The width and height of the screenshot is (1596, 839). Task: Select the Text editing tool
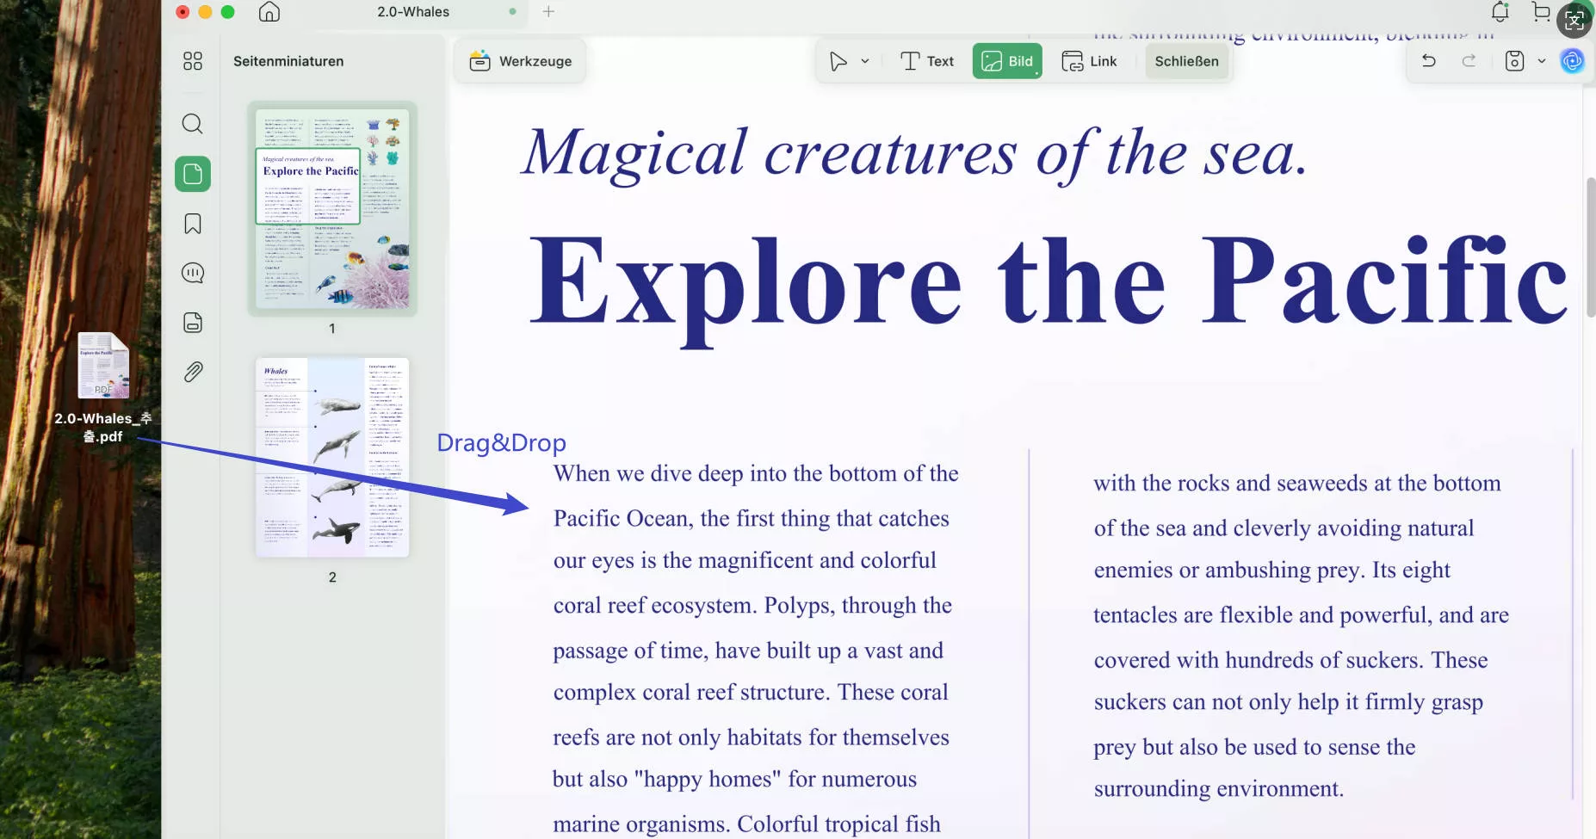(927, 61)
